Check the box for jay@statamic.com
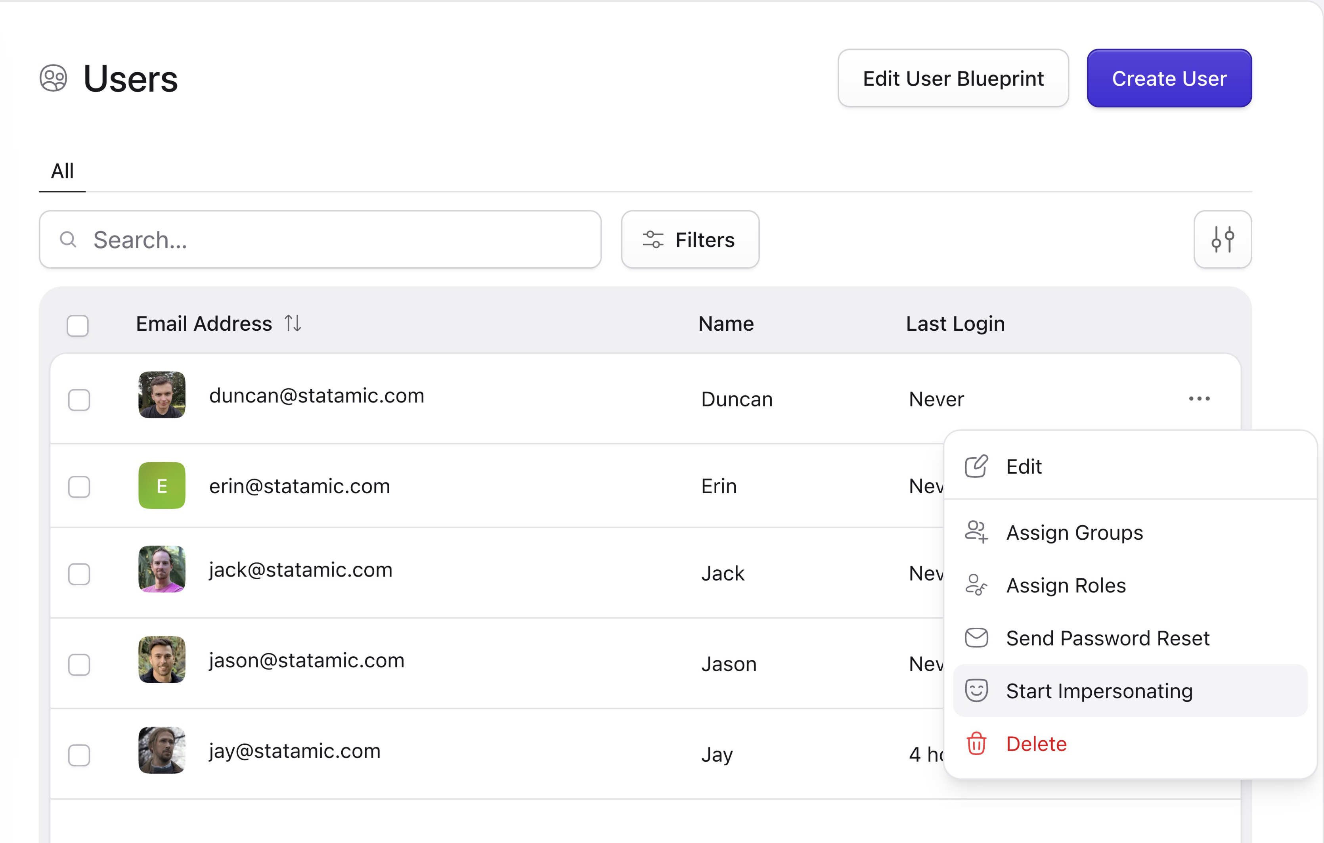The width and height of the screenshot is (1324, 843). 79,755
